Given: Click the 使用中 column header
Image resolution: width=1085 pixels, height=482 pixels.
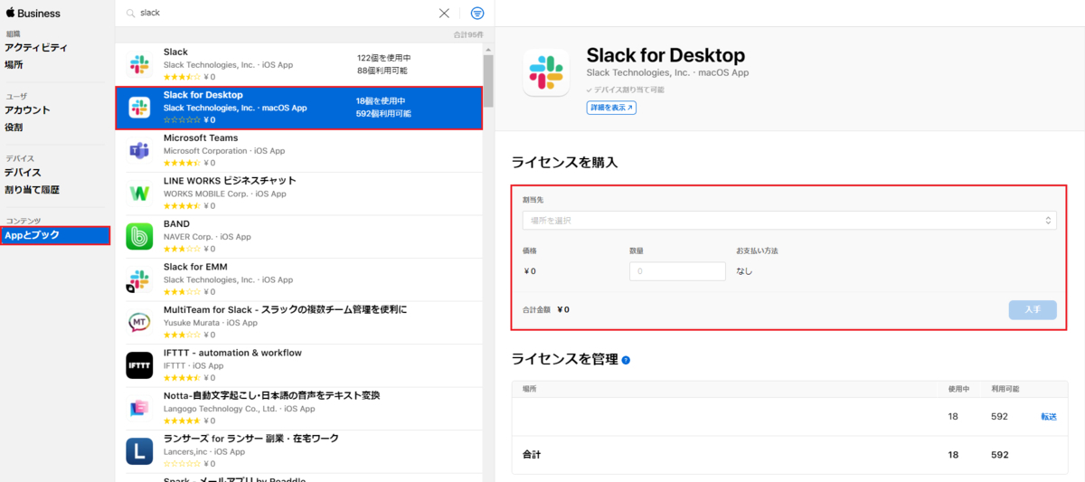Looking at the screenshot, I should tap(958, 389).
